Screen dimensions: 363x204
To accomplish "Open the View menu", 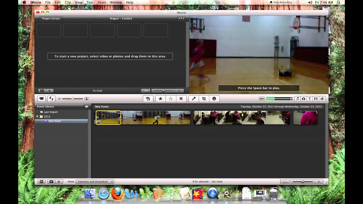I will 79,2.
